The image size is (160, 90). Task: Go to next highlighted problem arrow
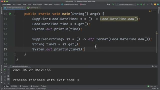(x=156, y=11)
